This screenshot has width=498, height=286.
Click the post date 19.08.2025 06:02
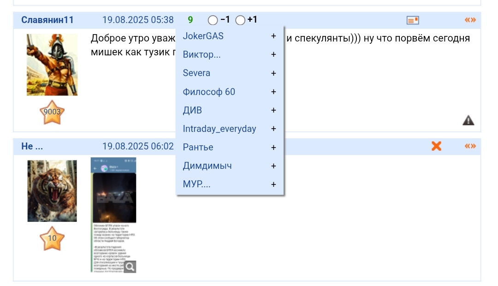tap(138, 146)
